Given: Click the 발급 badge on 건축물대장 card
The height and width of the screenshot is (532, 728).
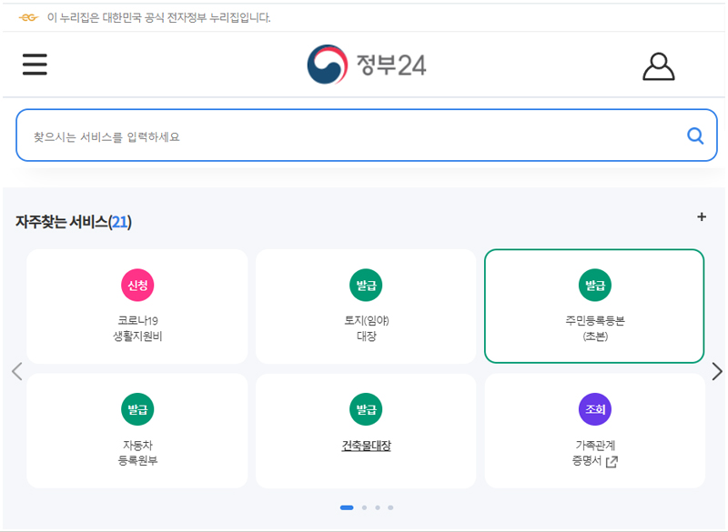Looking at the screenshot, I should [x=367, y=408].
